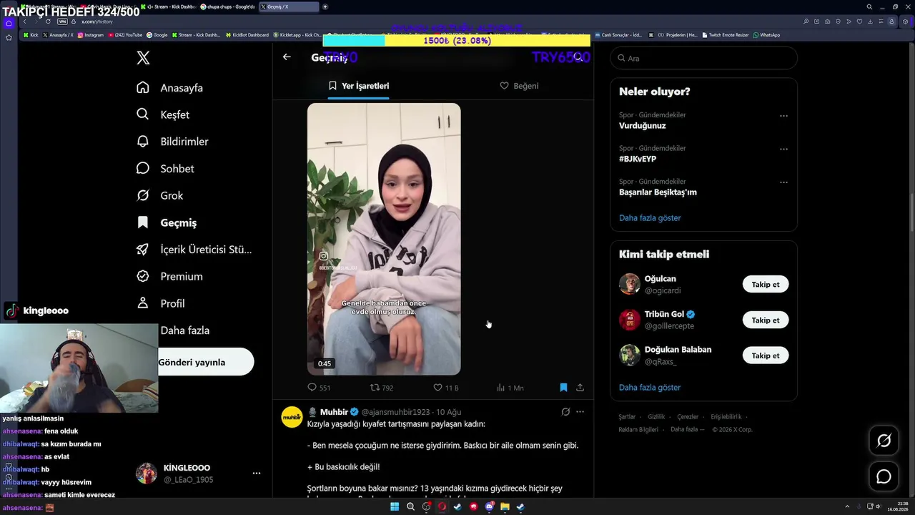Launch Grok from the sidebar navigation

(x=159, y=195)
